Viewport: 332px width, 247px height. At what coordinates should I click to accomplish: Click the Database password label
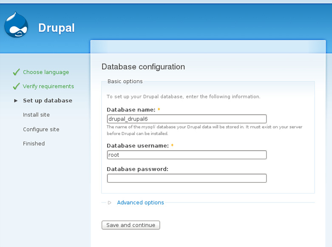(137, 169)
